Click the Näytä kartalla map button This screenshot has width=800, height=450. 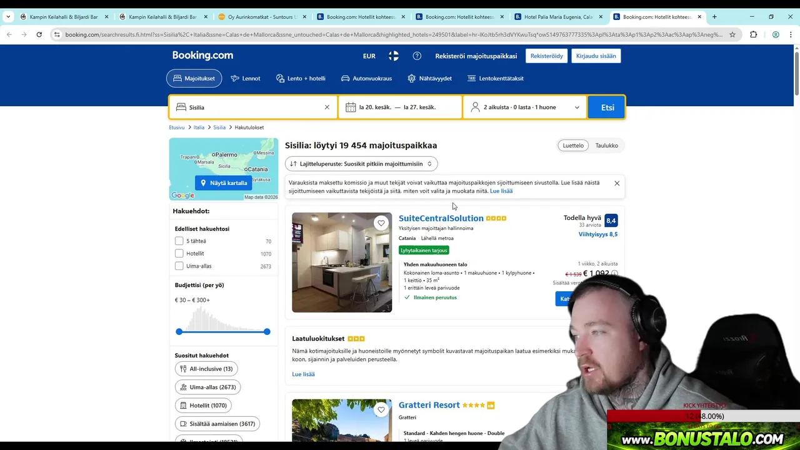(x=223, y=183)
